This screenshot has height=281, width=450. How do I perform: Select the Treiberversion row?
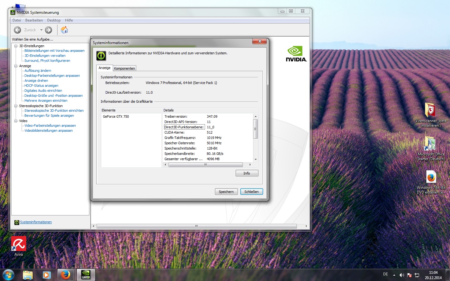208,116
